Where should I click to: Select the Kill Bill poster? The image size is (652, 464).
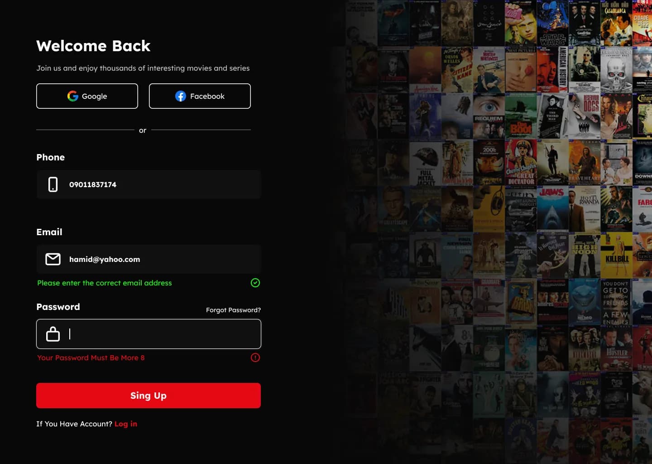tap(616, 256)
